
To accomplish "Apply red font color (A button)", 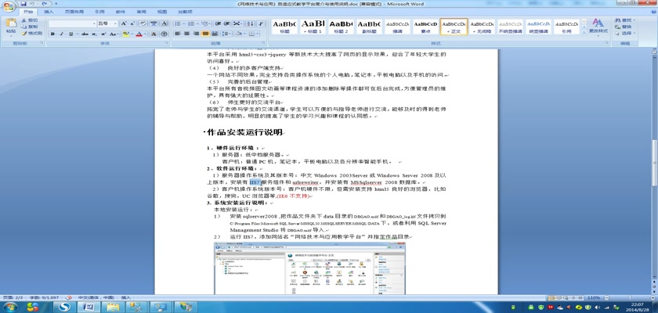I will point(139,34).
